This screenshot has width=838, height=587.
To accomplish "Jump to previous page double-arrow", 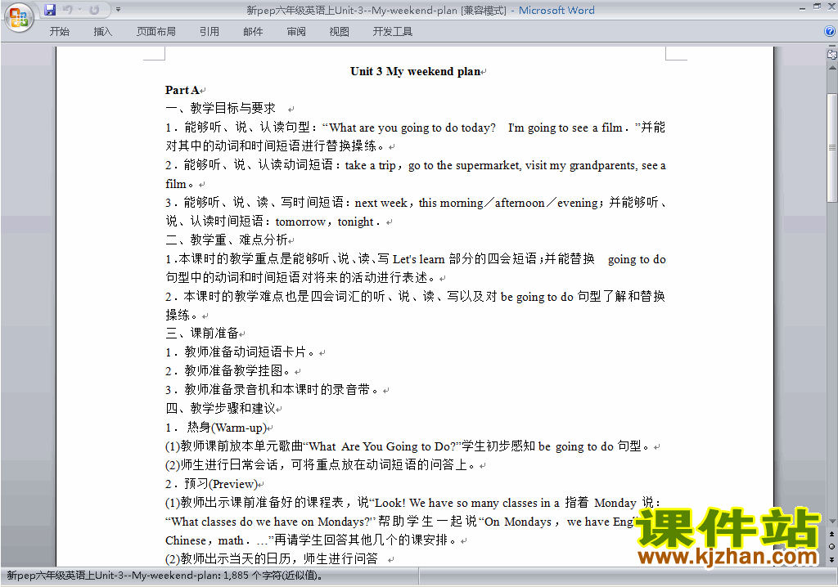I will [831, 534].
